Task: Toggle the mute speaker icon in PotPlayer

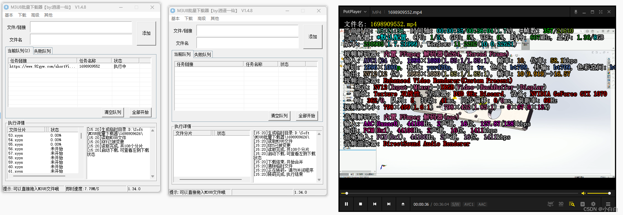Action: point(583,193)
